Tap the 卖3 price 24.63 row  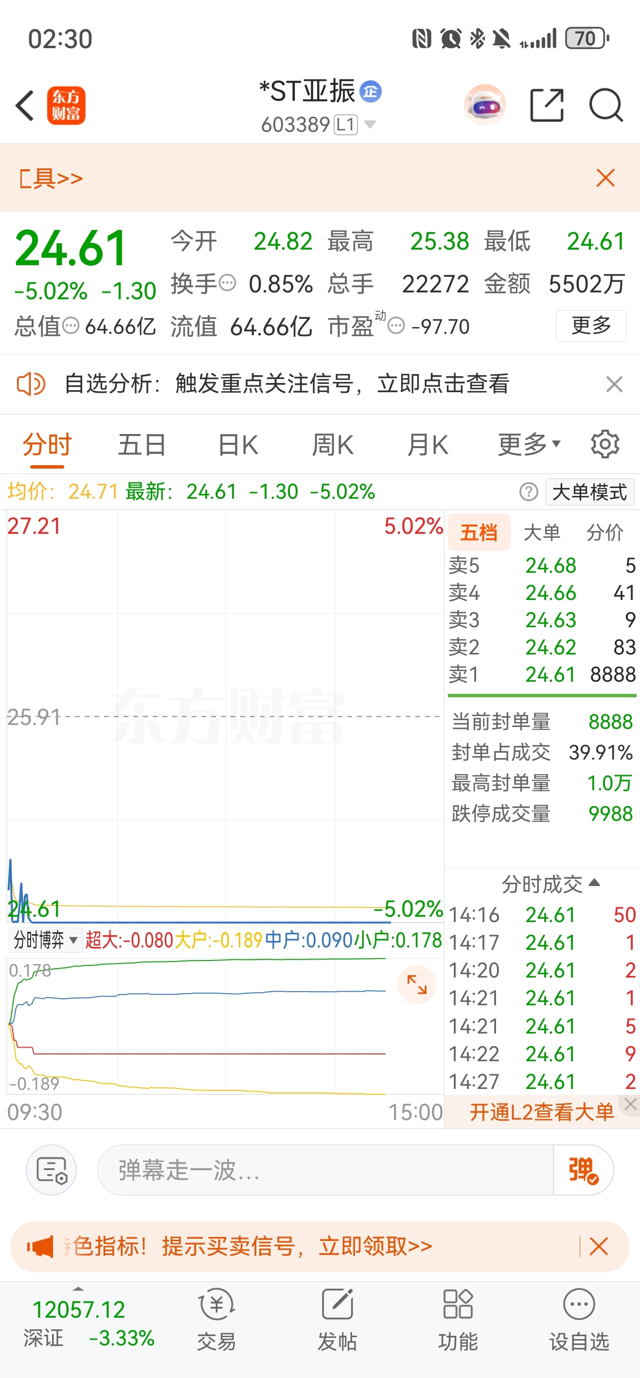542,620
